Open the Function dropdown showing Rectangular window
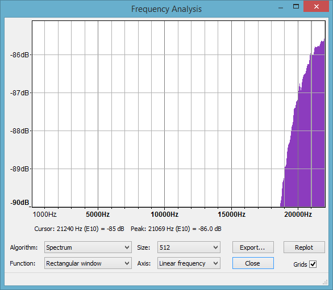This screenshot has height=290, width=333. pyautogui.click(x=88, y=263)
